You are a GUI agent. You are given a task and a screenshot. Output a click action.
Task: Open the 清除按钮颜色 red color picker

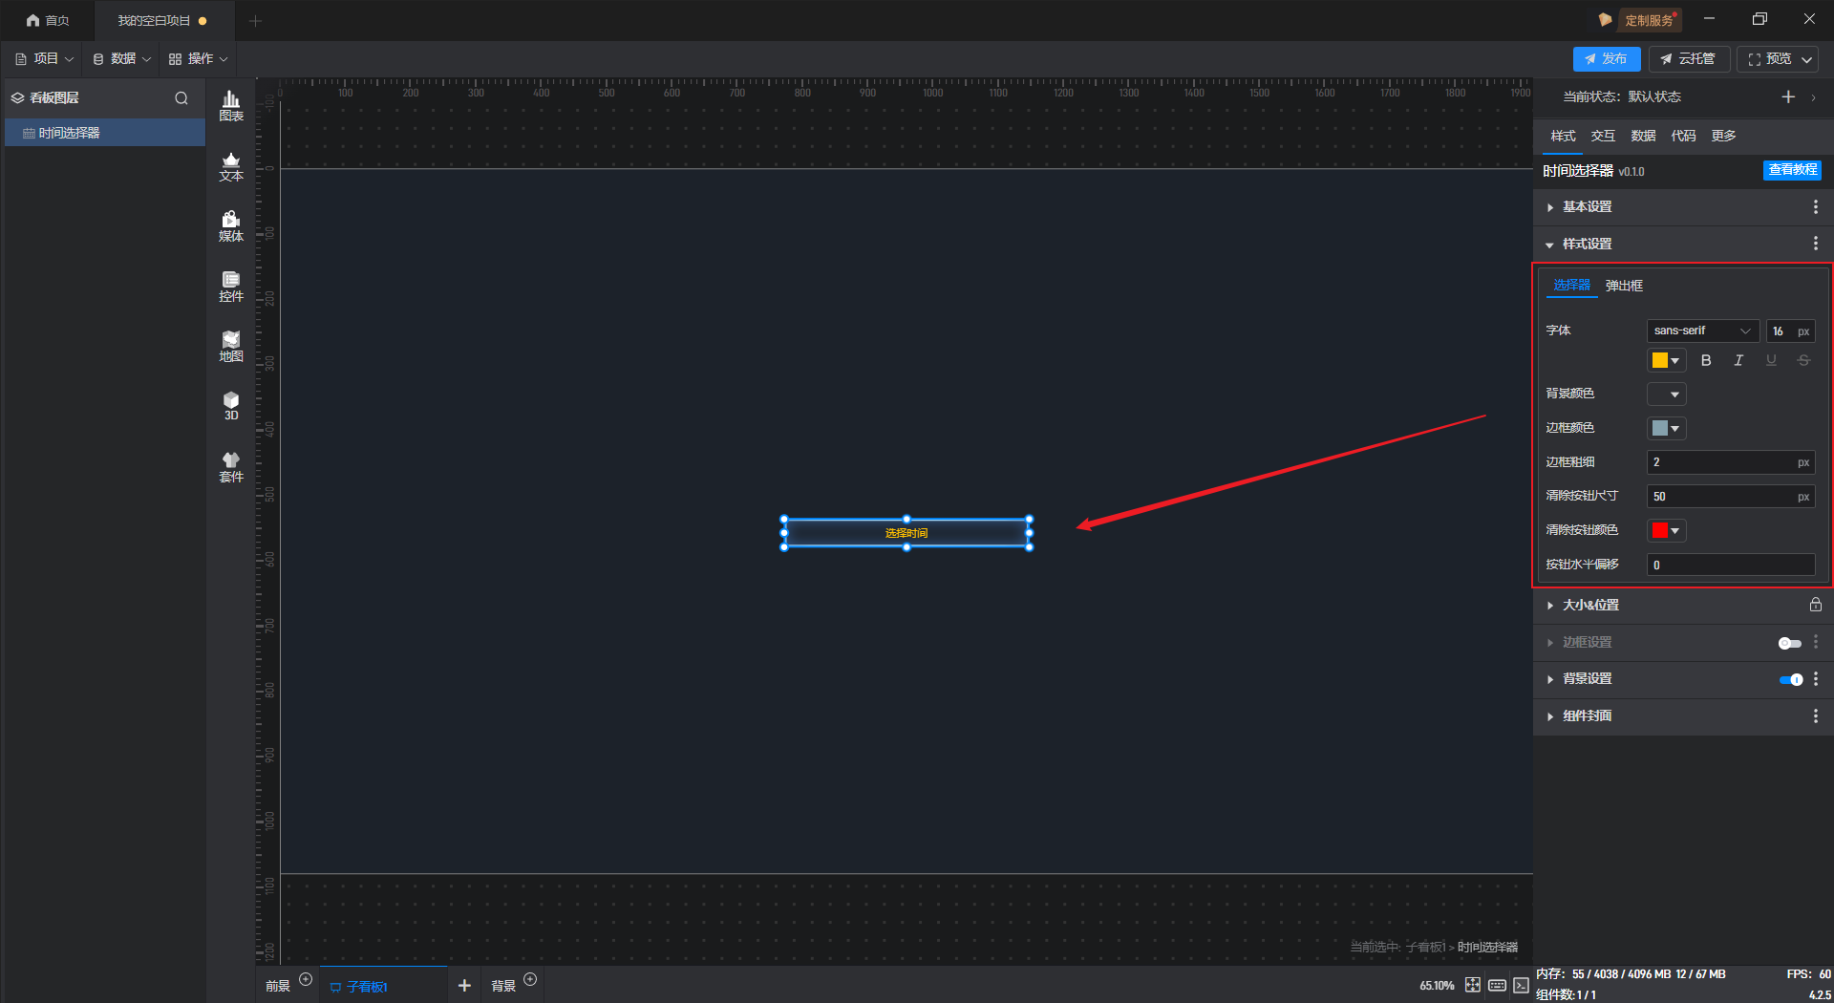pyautogui.click(x=1666, y=530)
